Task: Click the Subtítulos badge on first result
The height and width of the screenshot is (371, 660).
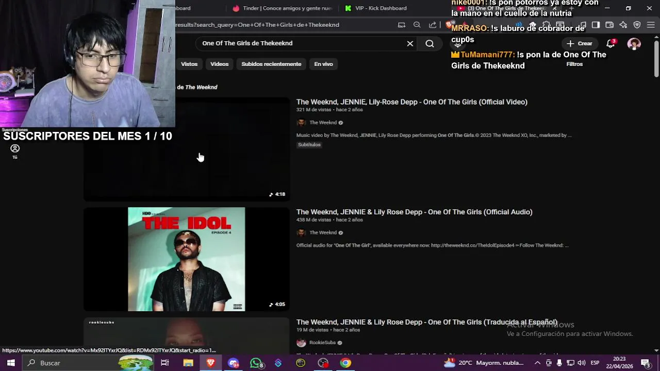Action: click(x=309, y=145)
